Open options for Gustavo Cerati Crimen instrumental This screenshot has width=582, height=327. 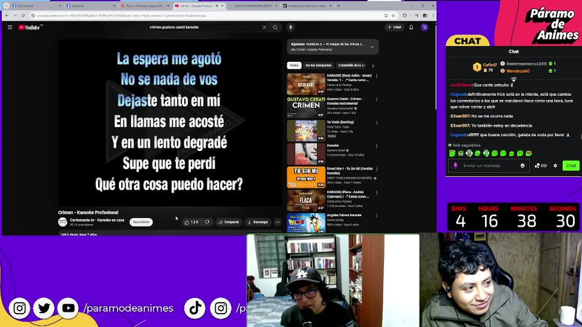376,99
